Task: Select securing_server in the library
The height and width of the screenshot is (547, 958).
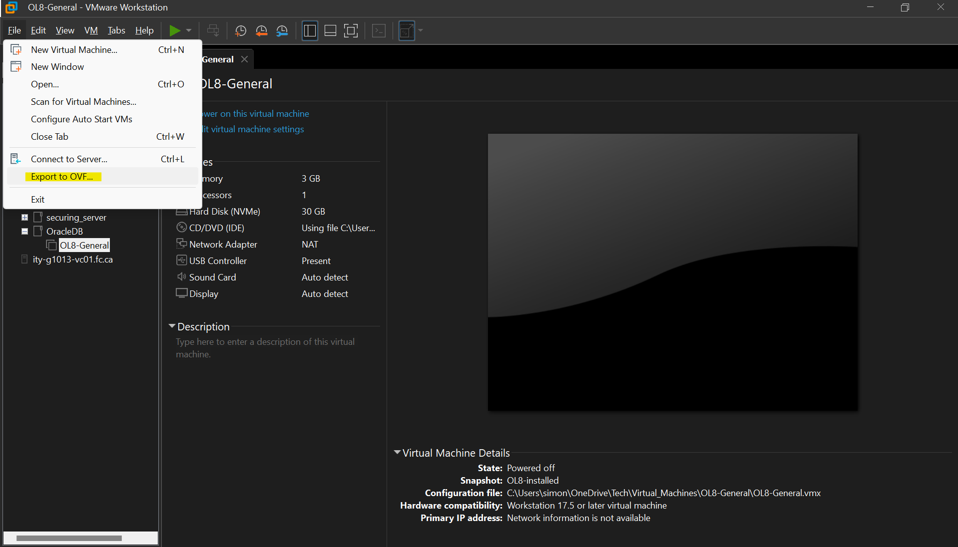Action: (76, 218)
